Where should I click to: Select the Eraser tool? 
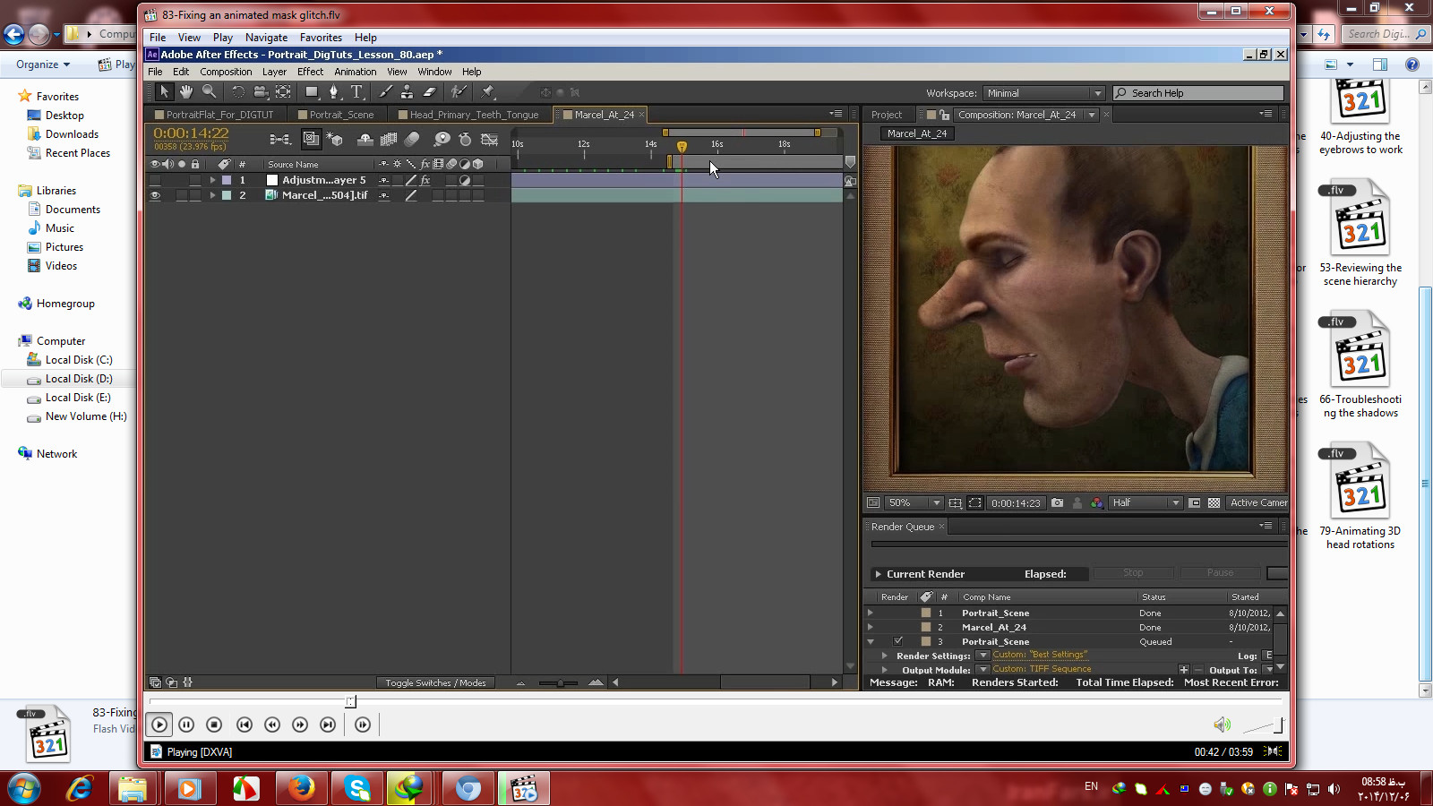click(x=429, y=91)
